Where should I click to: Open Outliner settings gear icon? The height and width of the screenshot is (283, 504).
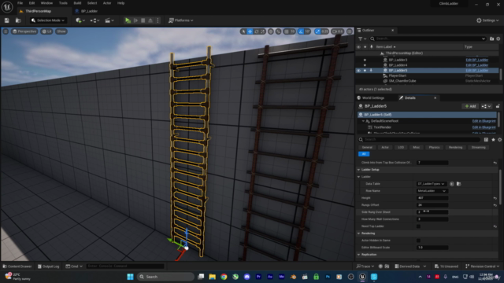point(498,39)
